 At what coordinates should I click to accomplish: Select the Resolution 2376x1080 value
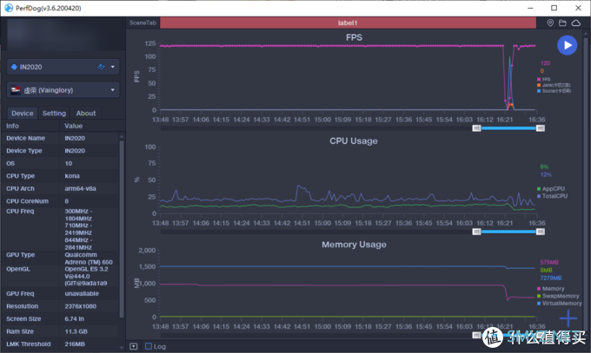pos(80,306)
